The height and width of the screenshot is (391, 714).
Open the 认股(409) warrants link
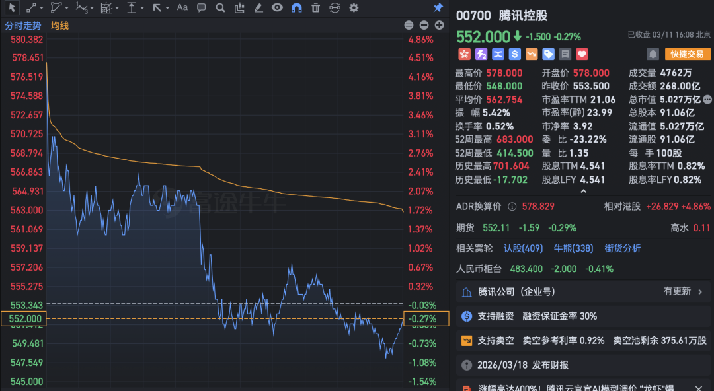(523, 248)
